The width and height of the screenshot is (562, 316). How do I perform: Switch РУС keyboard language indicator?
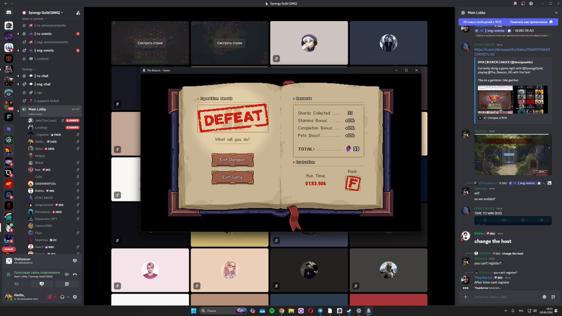pyautogui.click(x=521, y=310)
